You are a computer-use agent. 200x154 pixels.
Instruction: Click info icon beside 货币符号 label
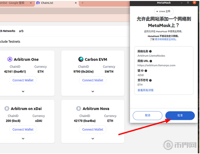coord(150,80)
